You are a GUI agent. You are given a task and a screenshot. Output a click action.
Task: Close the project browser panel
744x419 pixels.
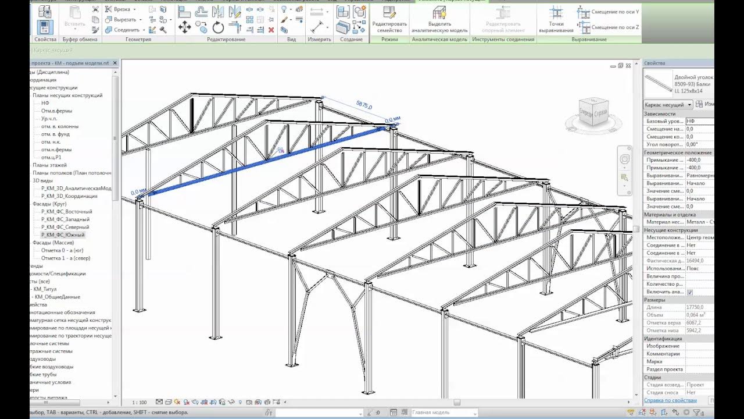[115, 62]
